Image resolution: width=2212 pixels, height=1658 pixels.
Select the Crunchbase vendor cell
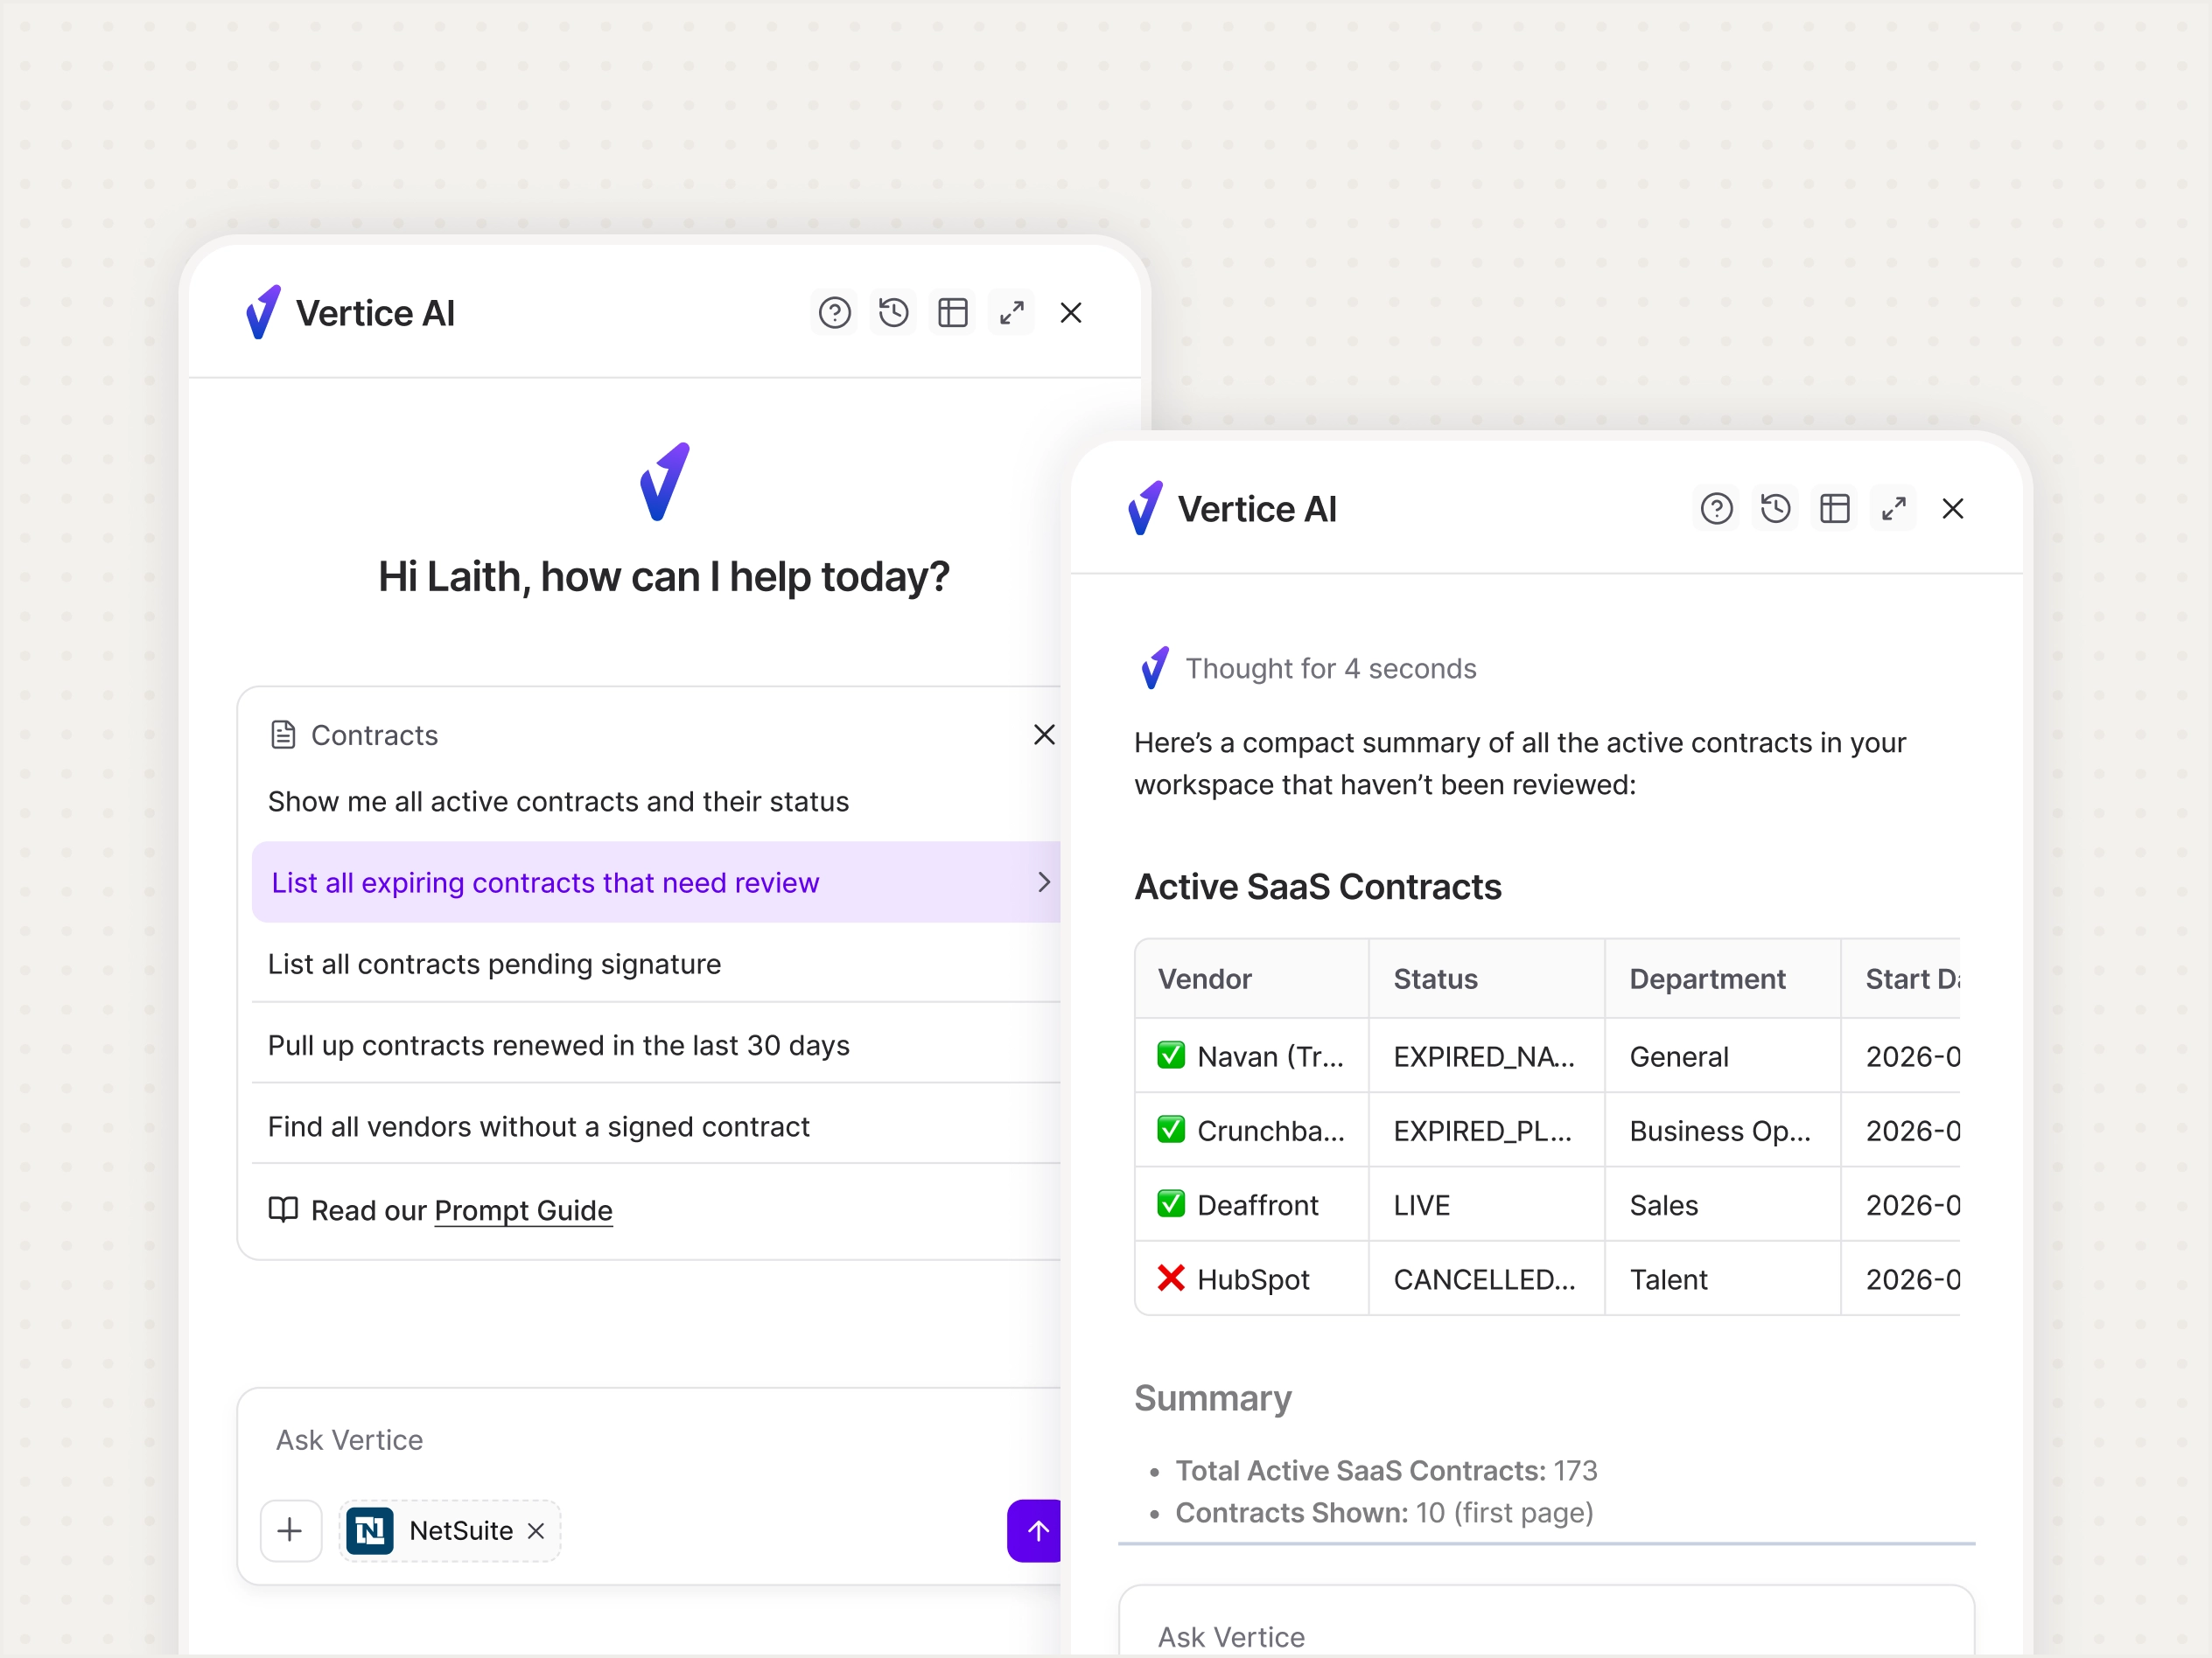click(x=1251, y=1129)
